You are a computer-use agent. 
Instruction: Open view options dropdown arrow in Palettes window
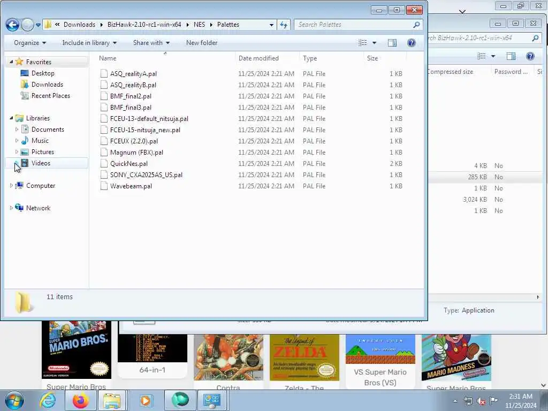click(374, 43)
